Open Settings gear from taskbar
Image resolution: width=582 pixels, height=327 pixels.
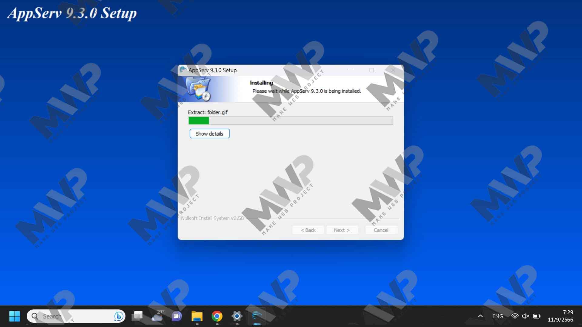(x=237, y=316)
